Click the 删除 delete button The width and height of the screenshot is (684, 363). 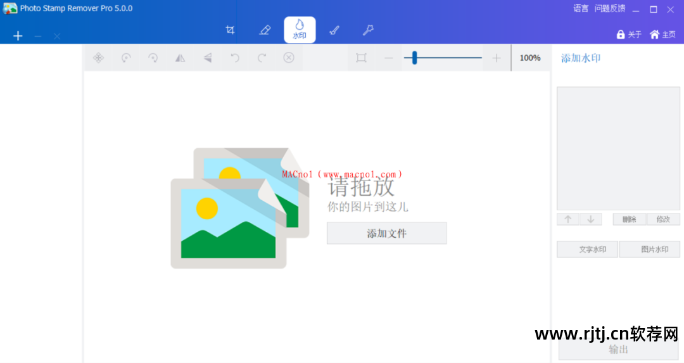click(x=629, y=219)
